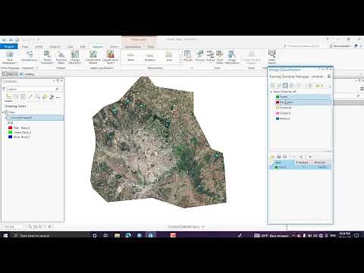
Task: Open the Indices dropdown in ribbon
Action: point(210,56)
